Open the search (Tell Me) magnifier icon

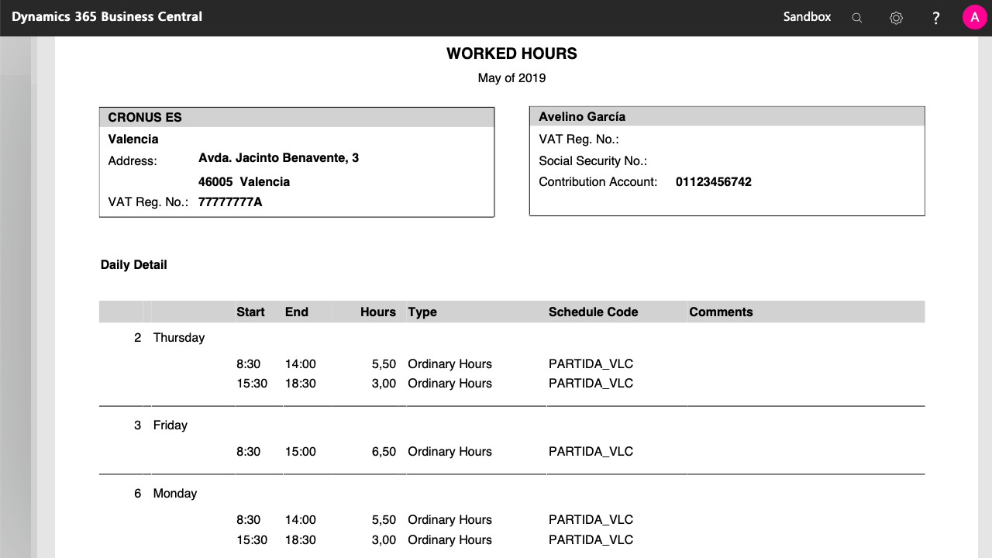pyautogui.click(x=856, y=18)
